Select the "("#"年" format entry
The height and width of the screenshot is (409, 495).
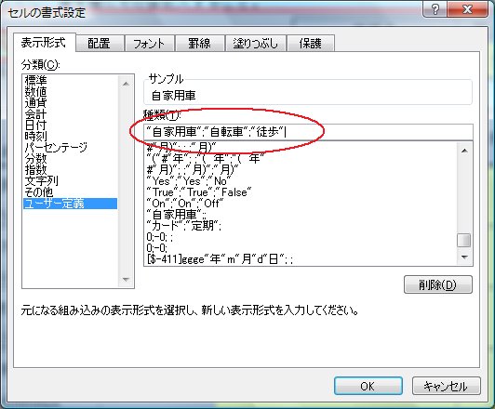301,158
